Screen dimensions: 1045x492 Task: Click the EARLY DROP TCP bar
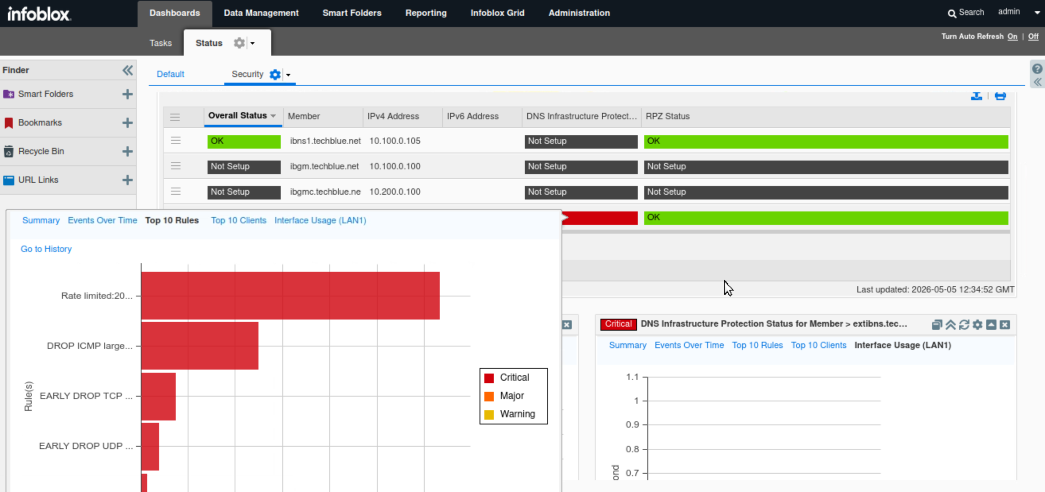click(159, 396)
